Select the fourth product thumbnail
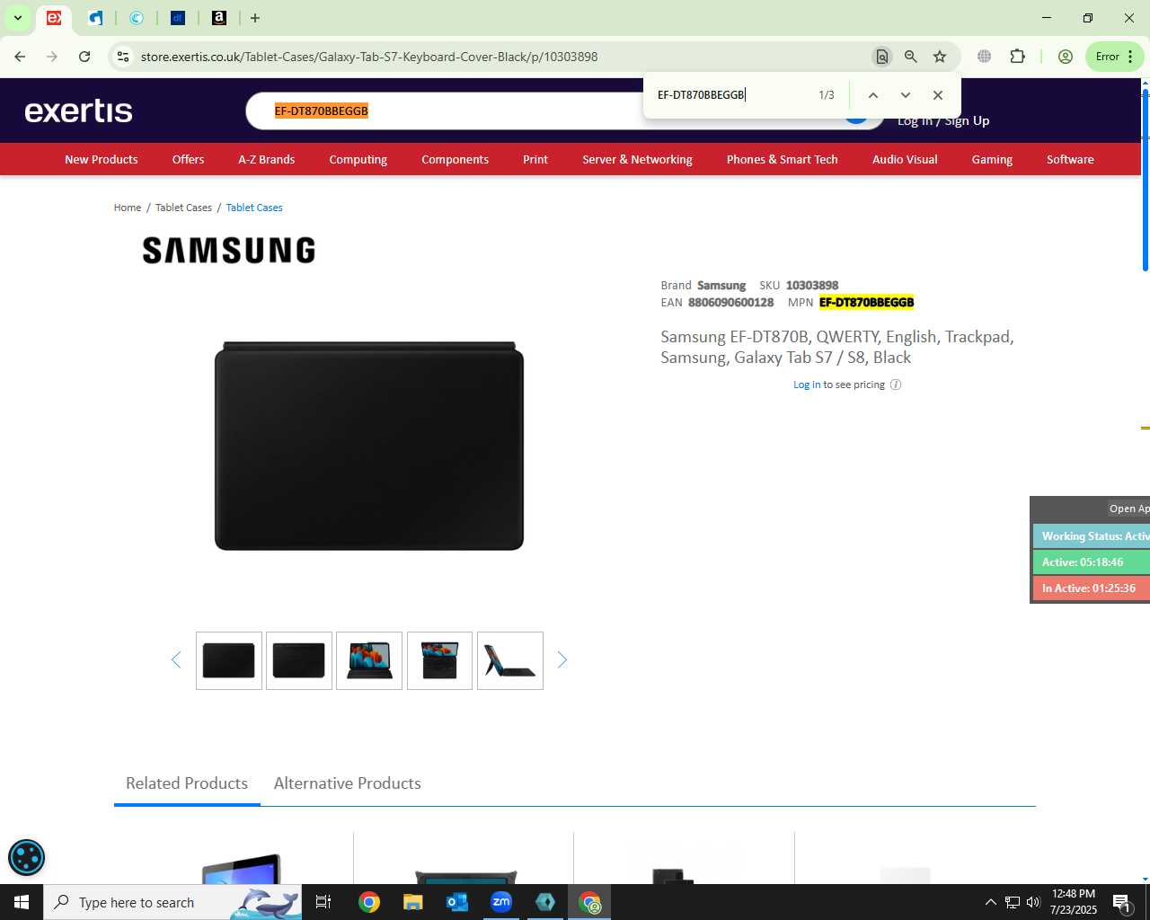The height and width of the screenshot is (920, 1150). [x=439, y=661]
